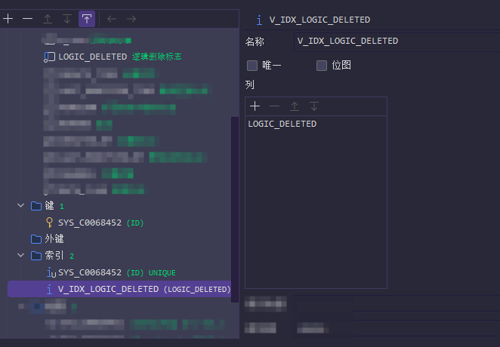Click the V_IDX_LOGIC_DELETED header title
The height and width of the screenshot is (347, 500).
click(x=319, y=20)
